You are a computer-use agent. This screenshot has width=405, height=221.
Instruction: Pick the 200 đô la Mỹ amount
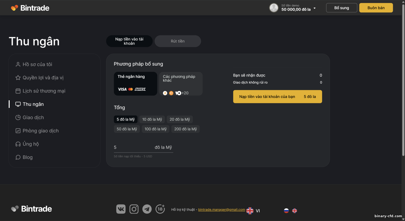185,129
